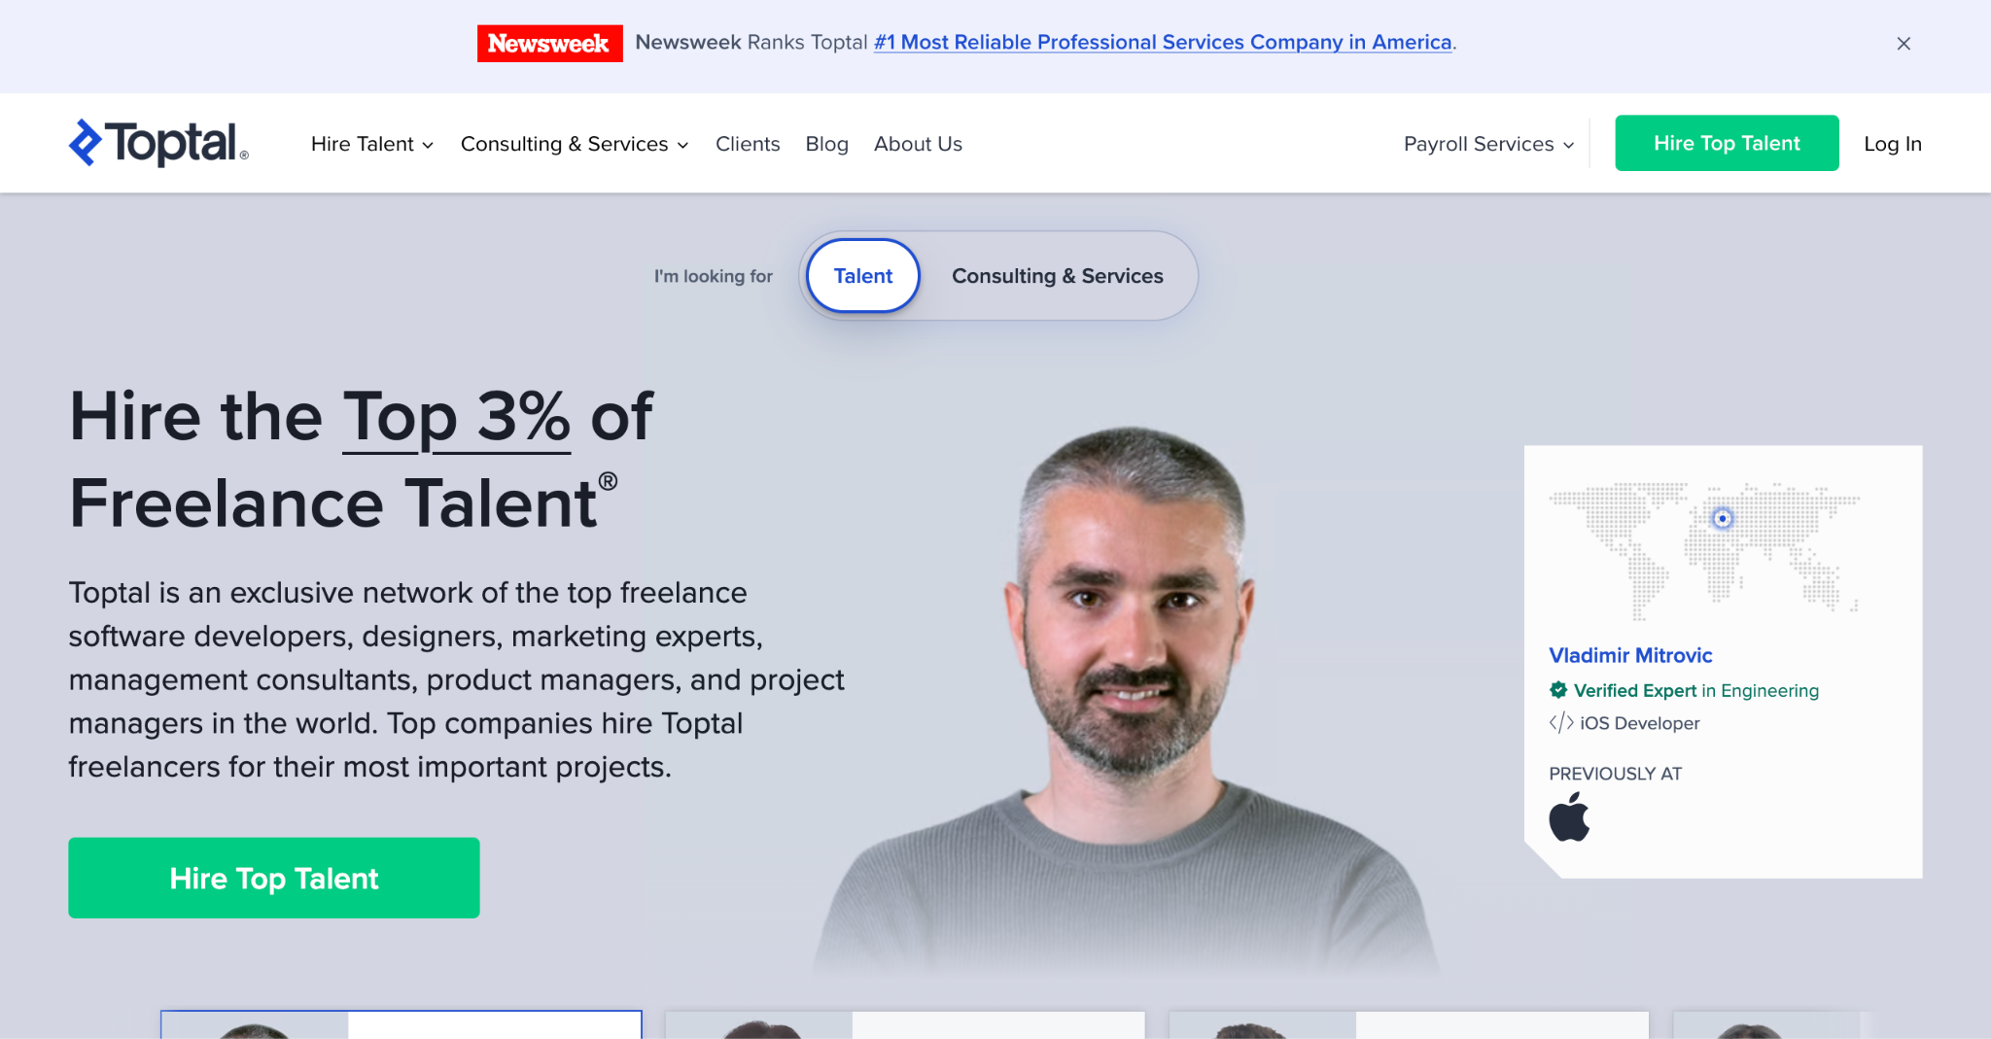
Task: Go to the Blog
Action: pos(827,144)
